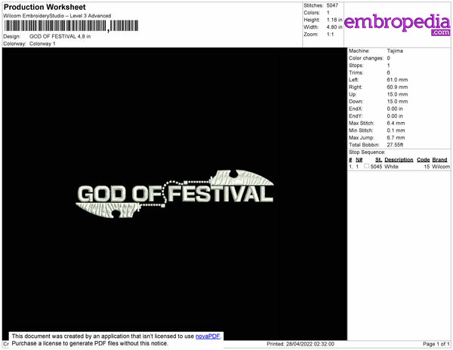Click the 'Code' column header
The height and width of the screenshot is (350, 453).
[424, 160]
